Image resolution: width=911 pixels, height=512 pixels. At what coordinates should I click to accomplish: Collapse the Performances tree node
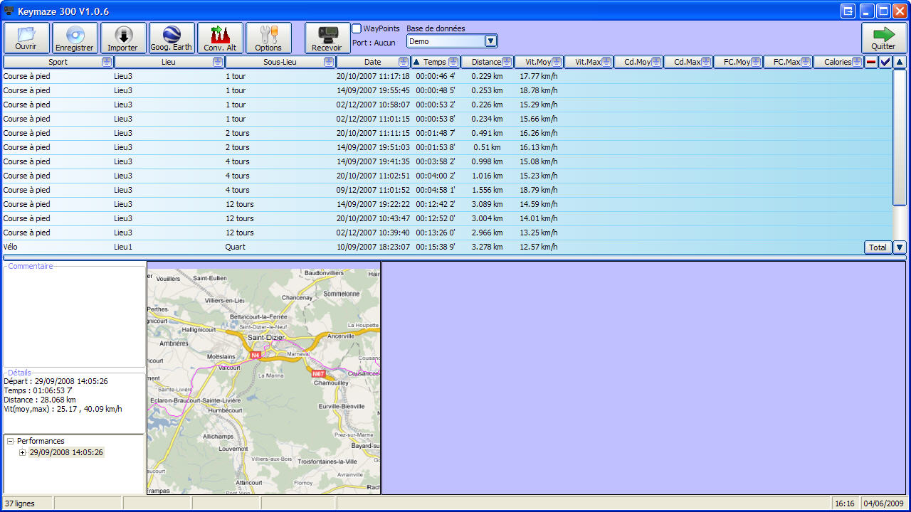[x=10, y=441]
